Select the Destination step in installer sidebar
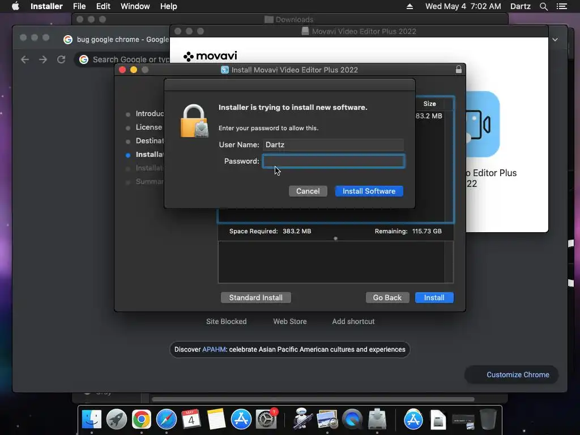 click(x=150, y=141)
